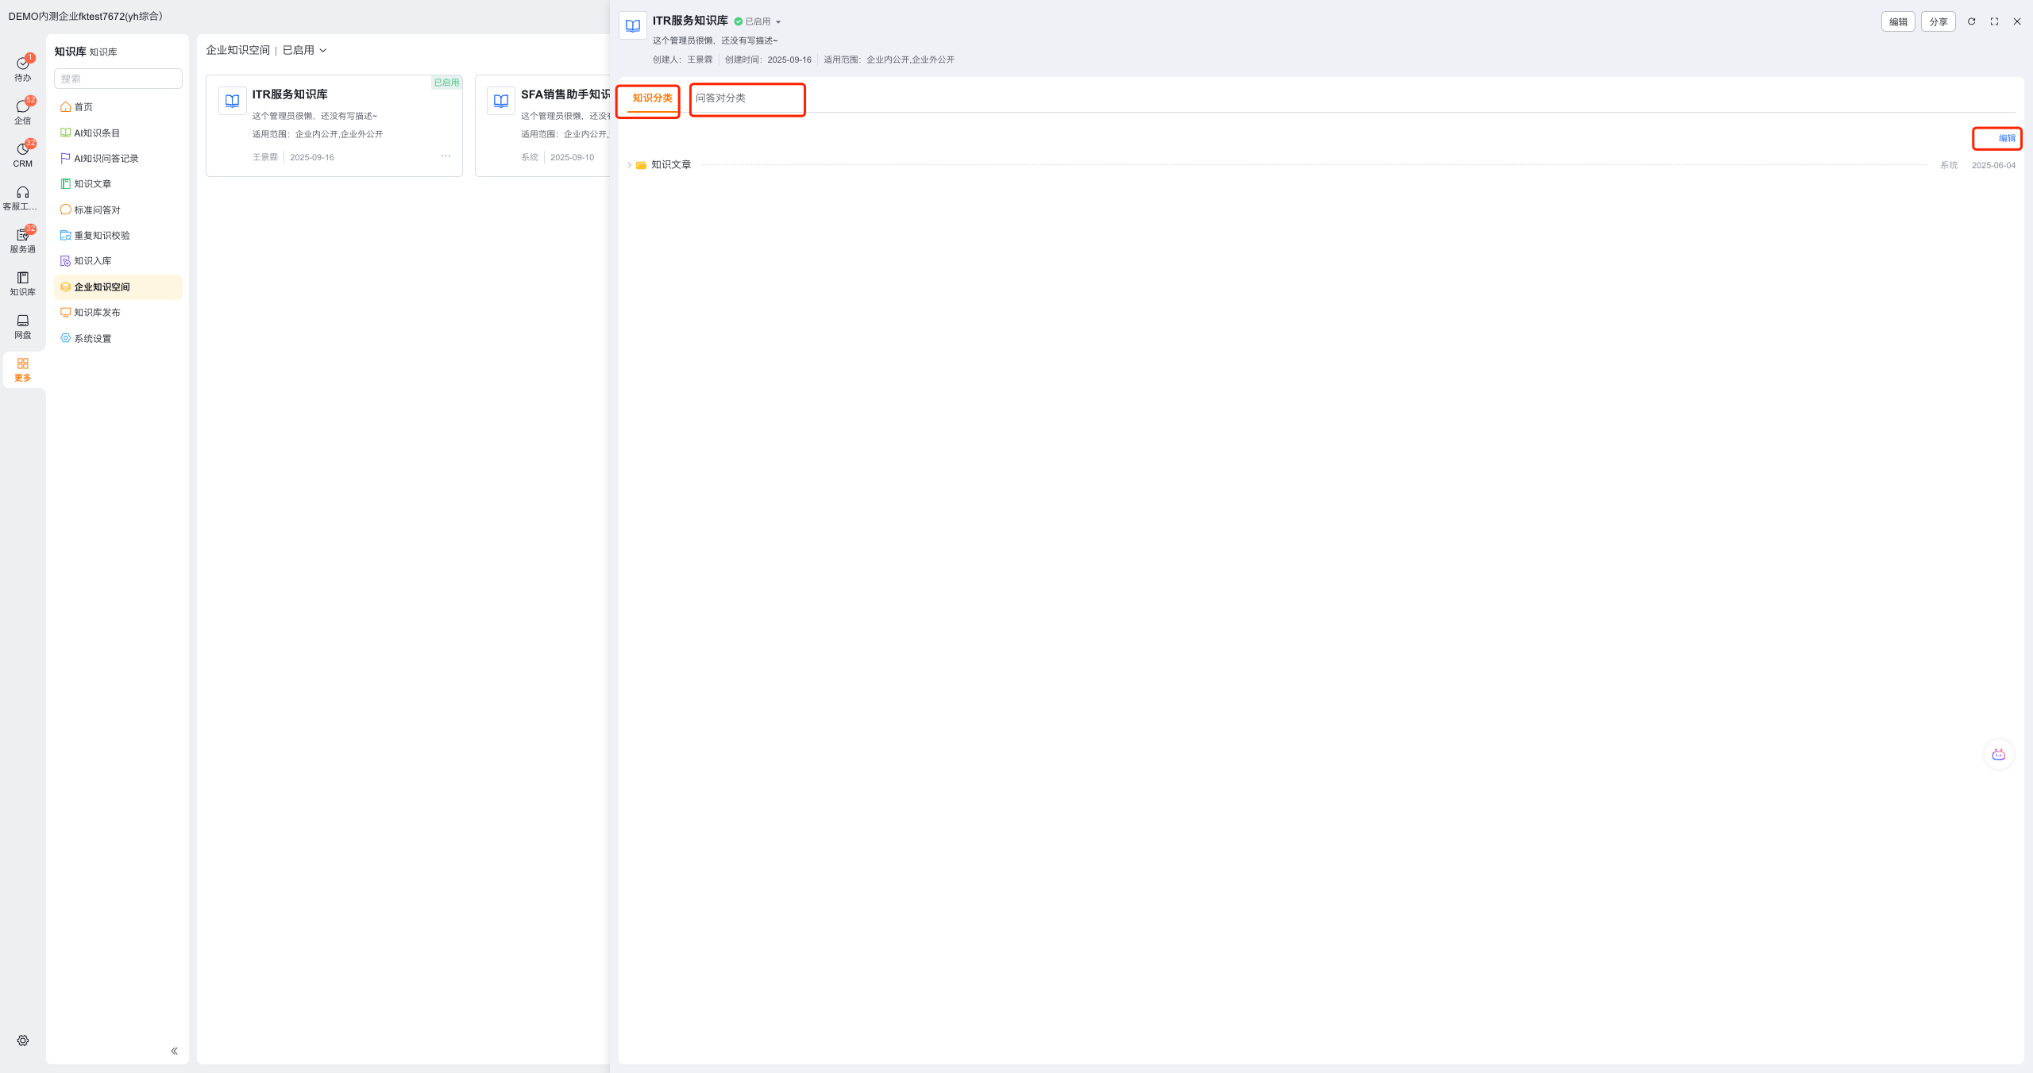2033x1073 pixels.
Task: Open 重复知识校验 in the sidebar menu
Action: pyautogui.click(x=102, y=236)
